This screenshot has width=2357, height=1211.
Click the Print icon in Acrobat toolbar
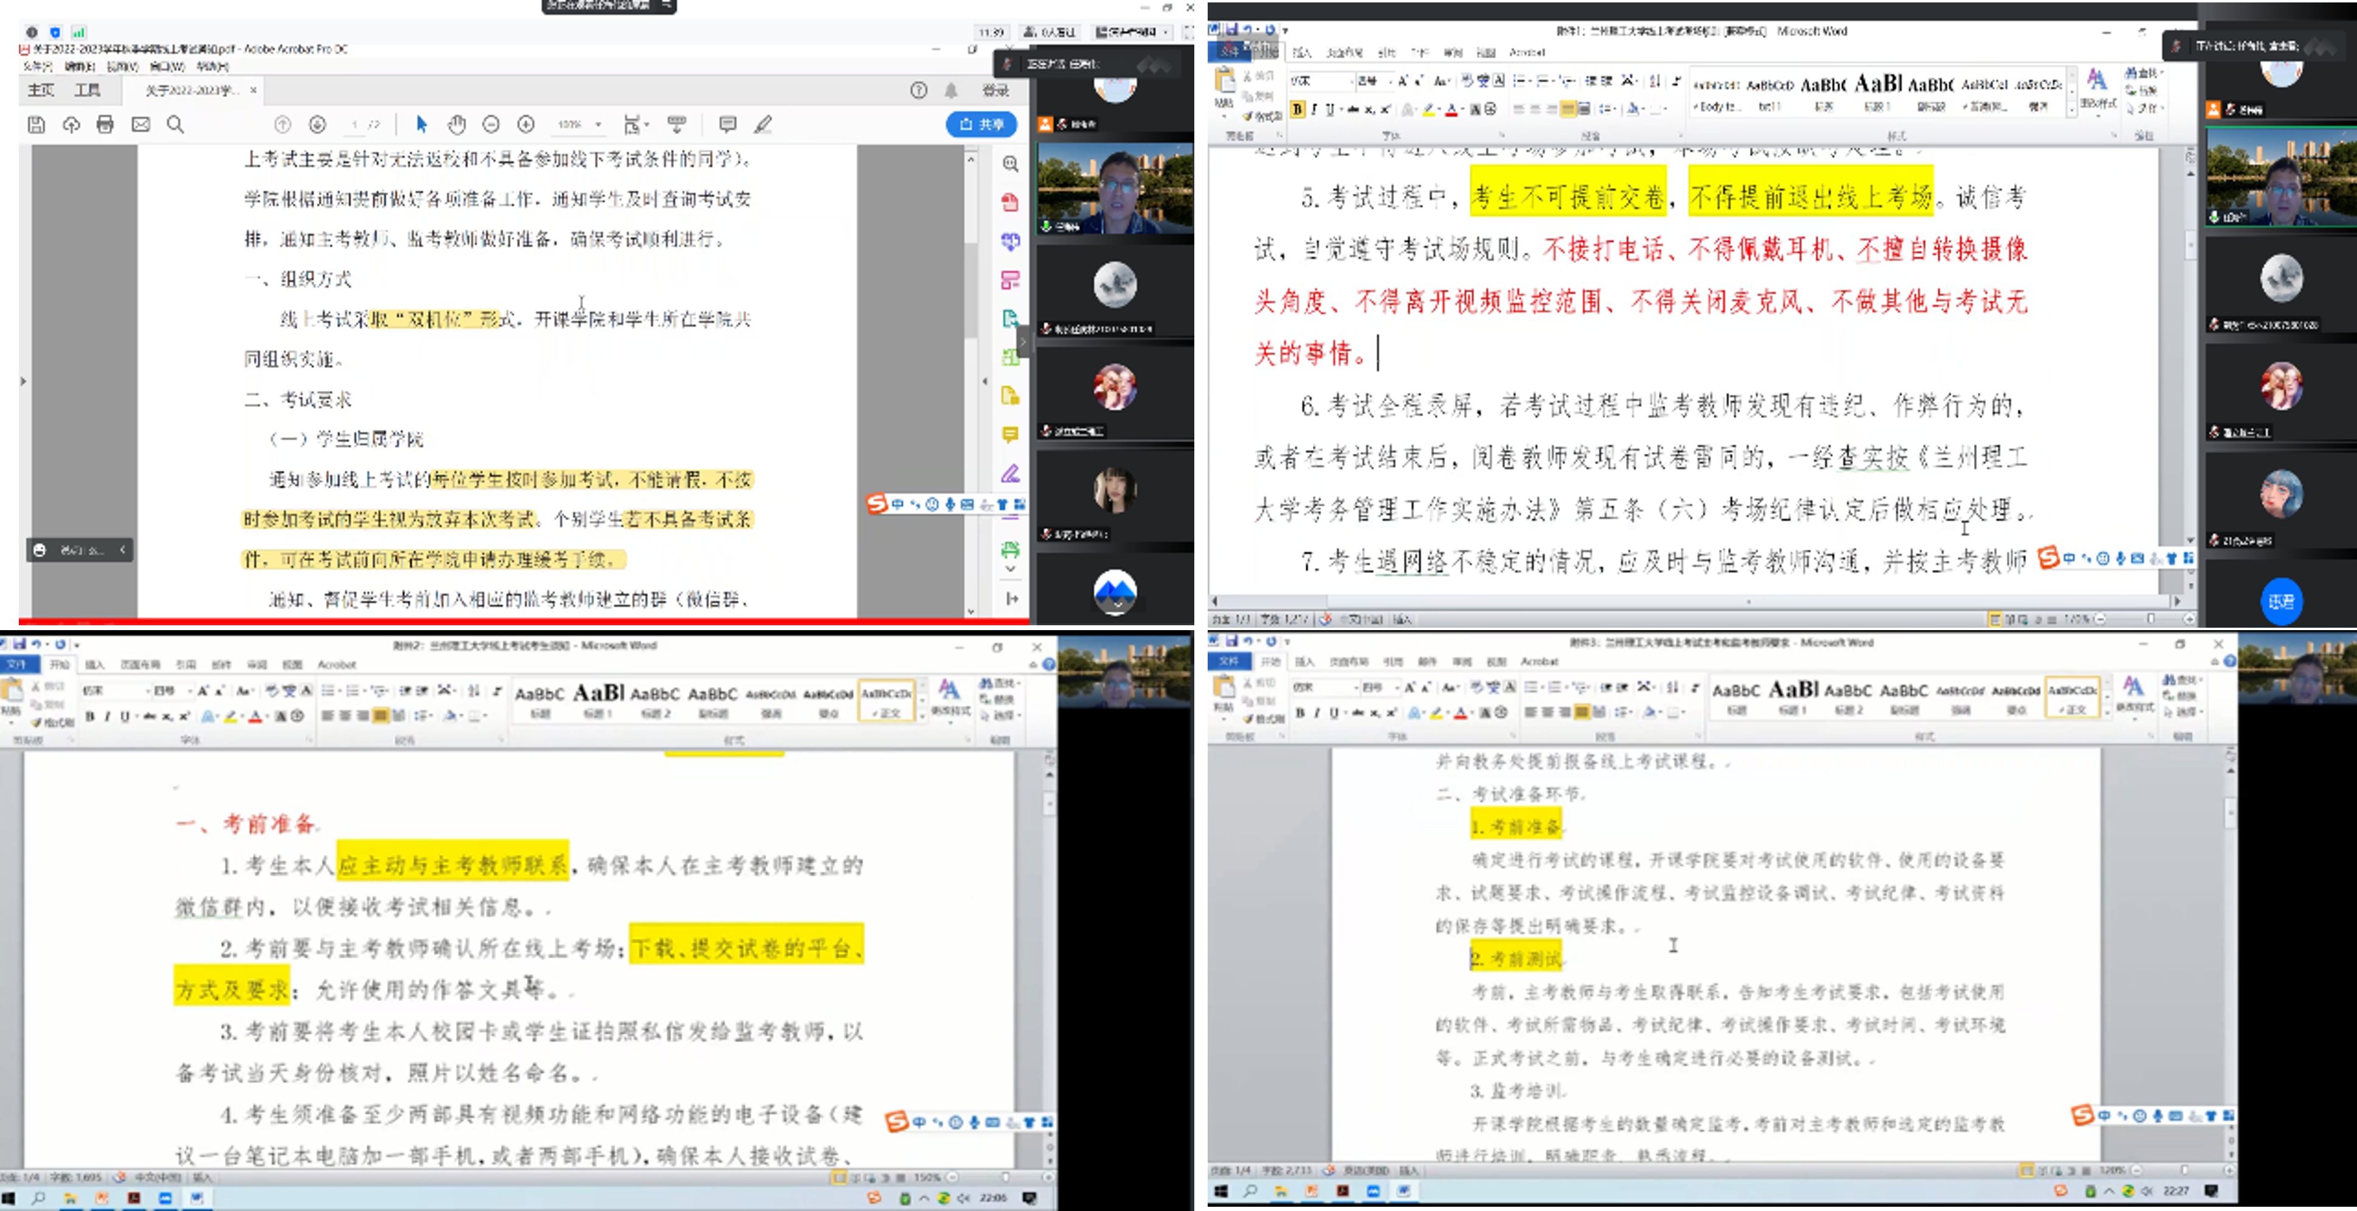click(105, 125)
